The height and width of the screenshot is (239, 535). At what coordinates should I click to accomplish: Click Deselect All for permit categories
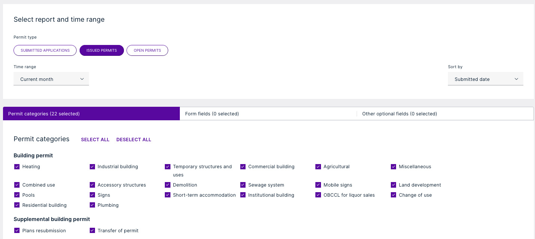click(134, 139)
